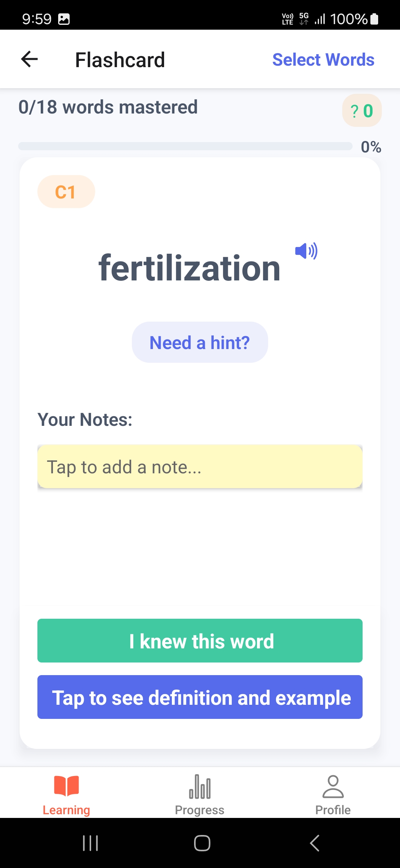Tap Android system back chevron
Viewport: 400px width, 868px height.
point(314,843)
